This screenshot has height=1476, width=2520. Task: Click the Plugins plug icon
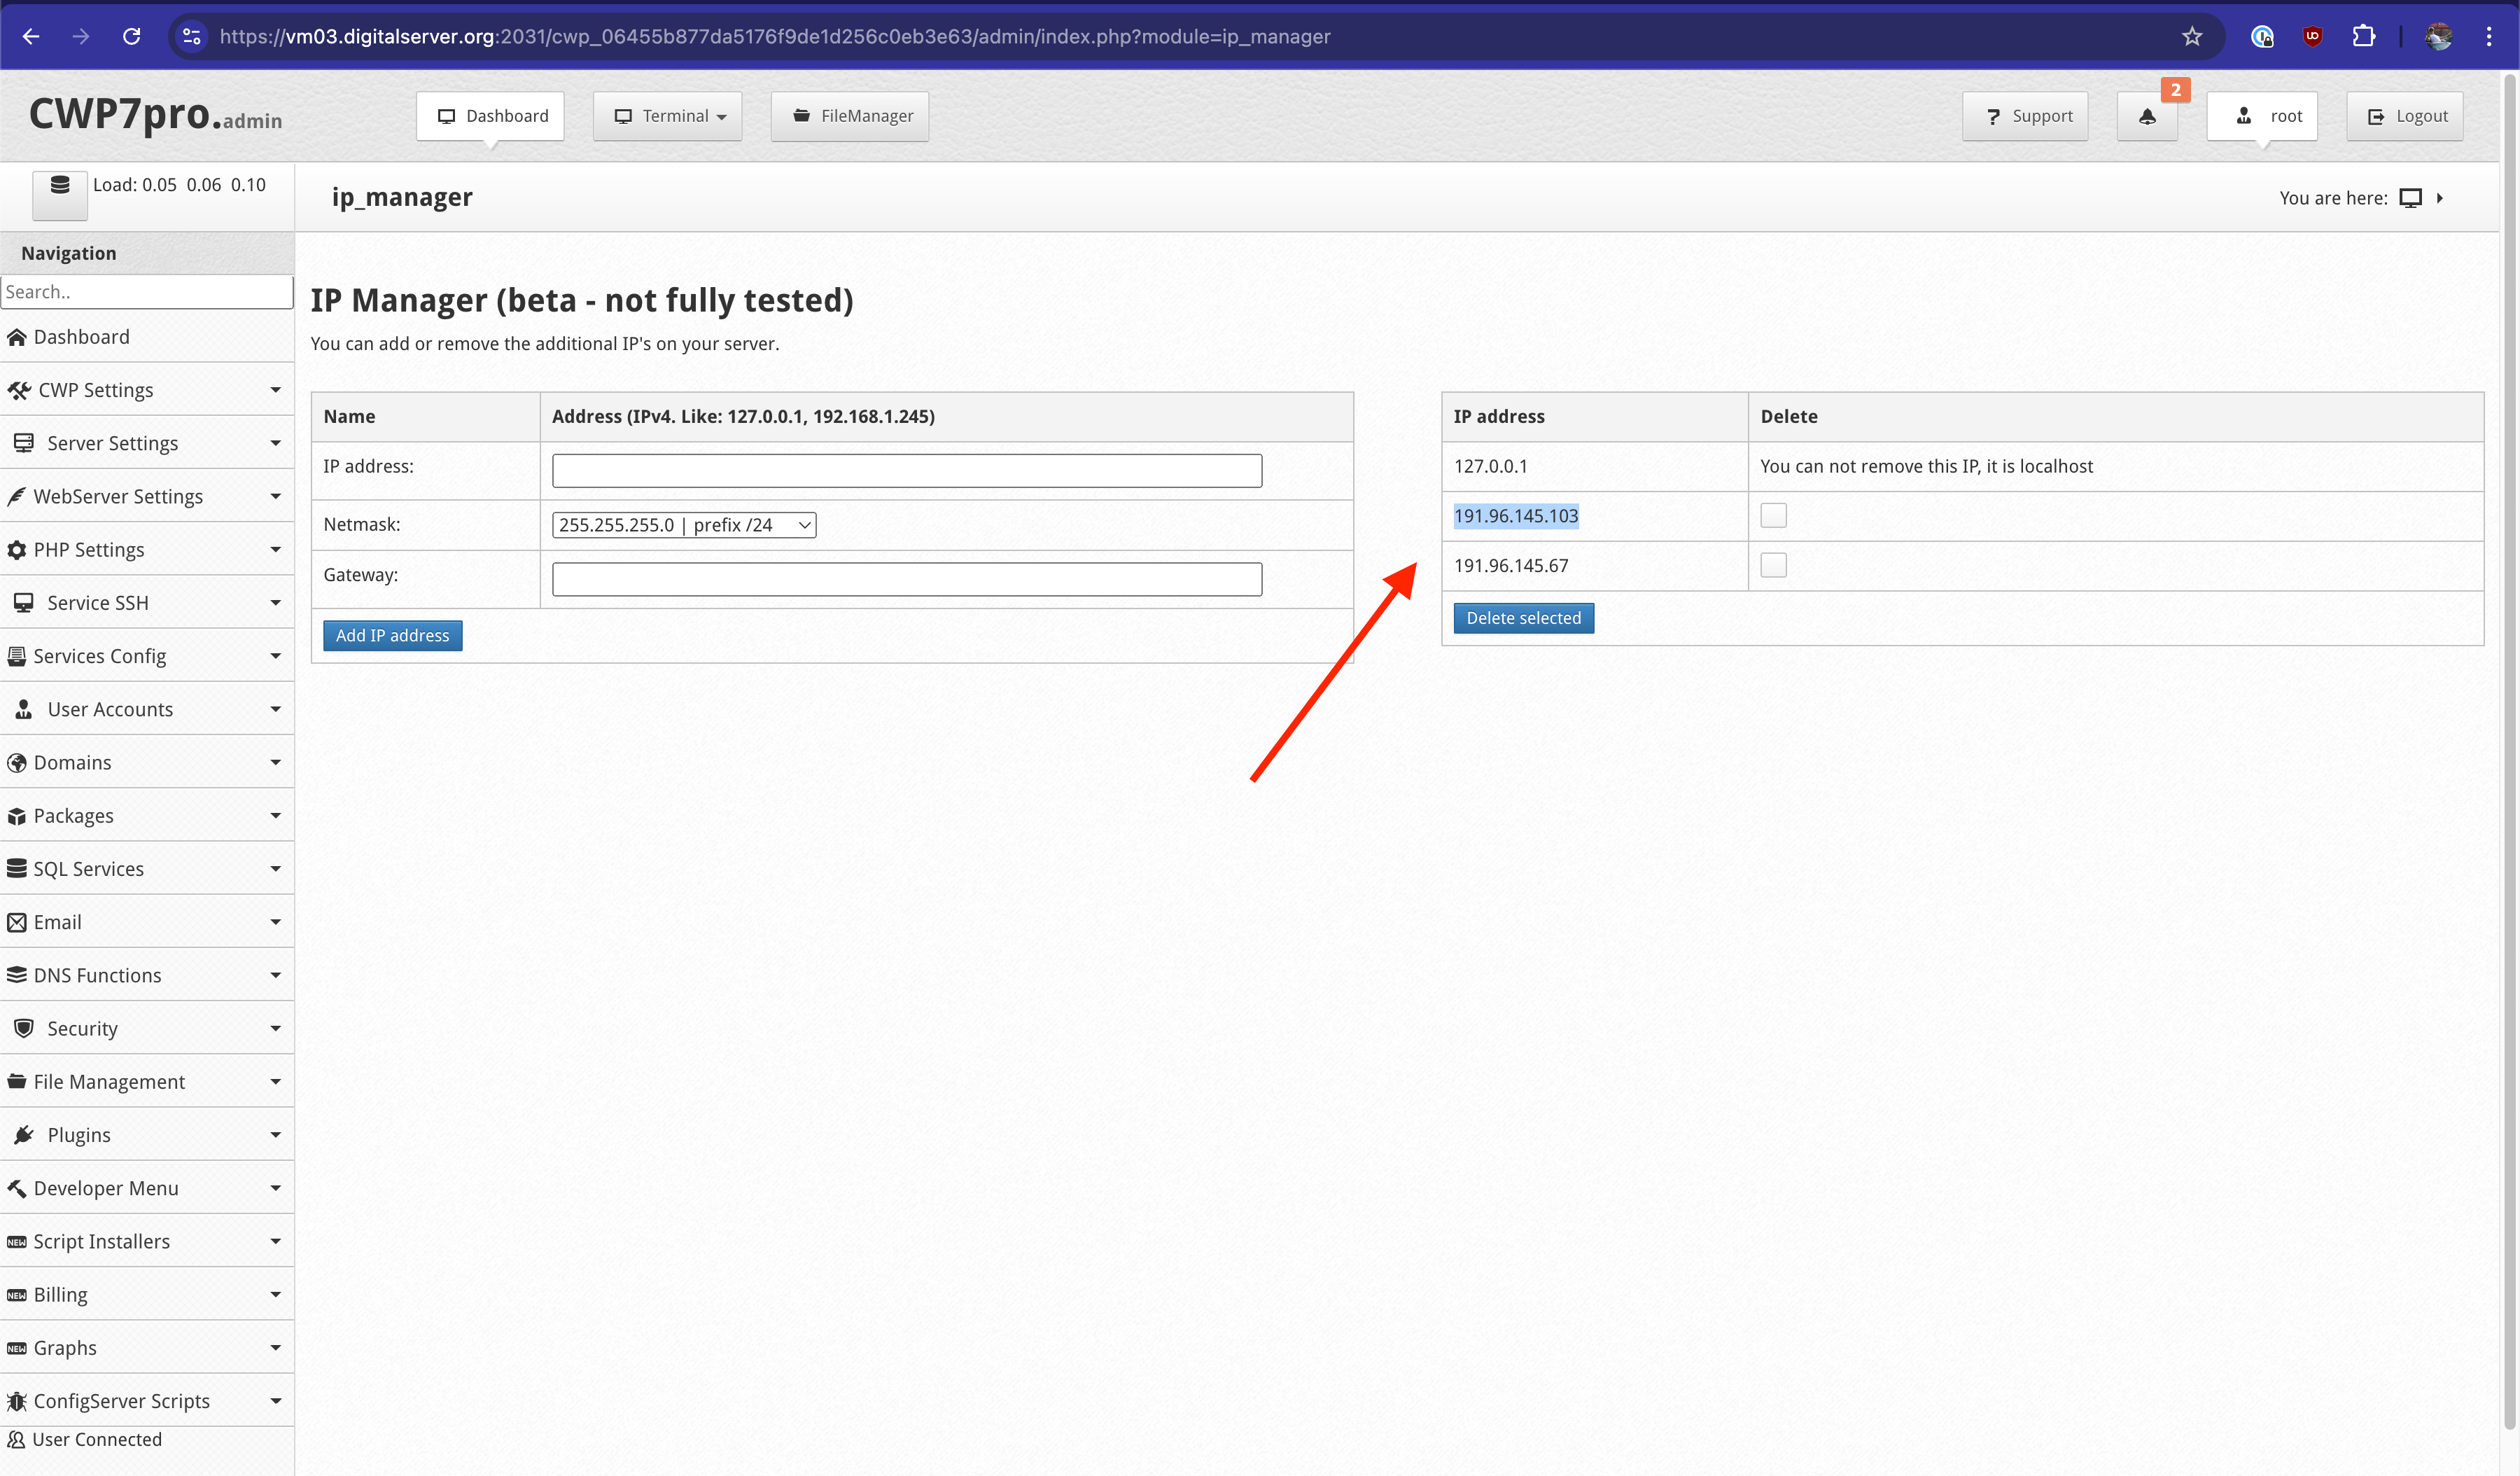point(23,1135)
